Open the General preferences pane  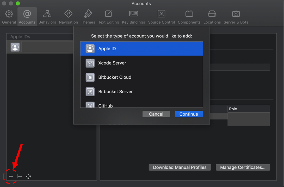pyautogui.click(x=9, y=17)
